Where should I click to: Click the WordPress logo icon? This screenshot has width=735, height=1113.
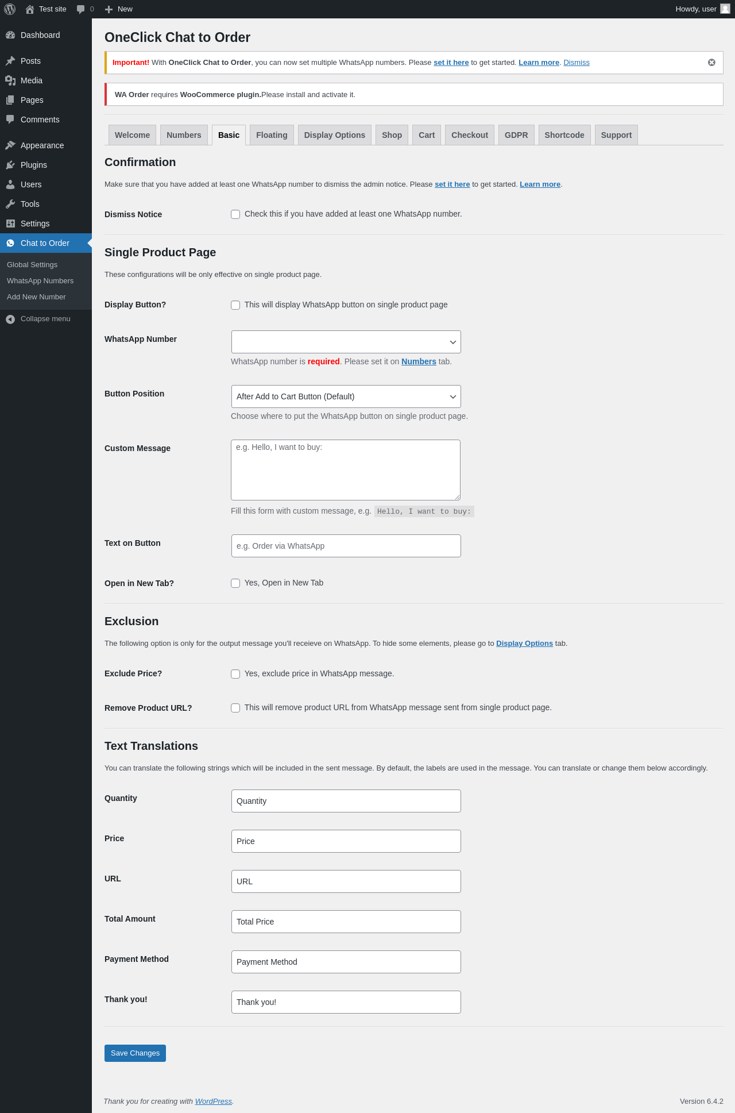[10, 9]
